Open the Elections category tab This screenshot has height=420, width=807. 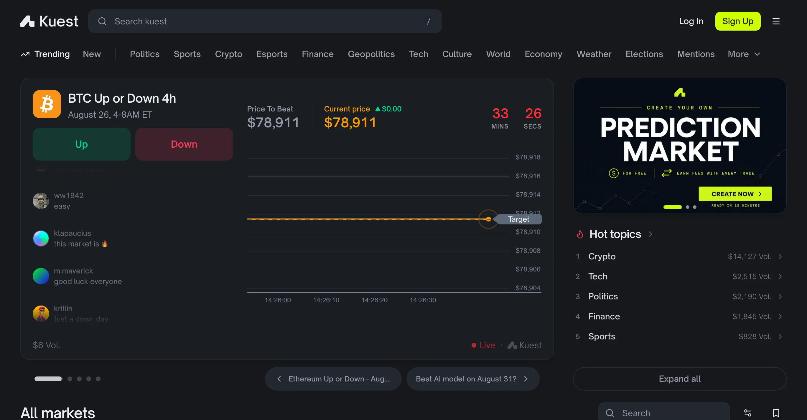644,54
